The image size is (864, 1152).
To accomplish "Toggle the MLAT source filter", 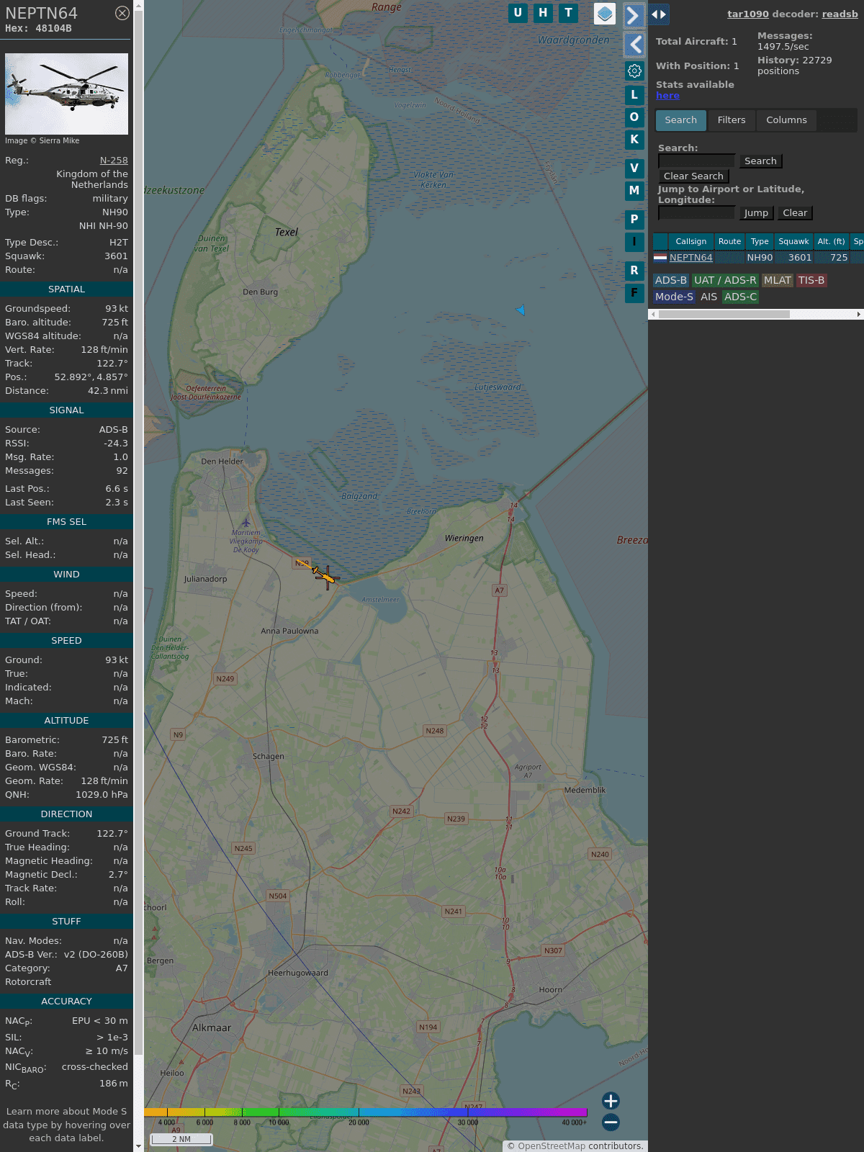I will click(x=777, y=280).
